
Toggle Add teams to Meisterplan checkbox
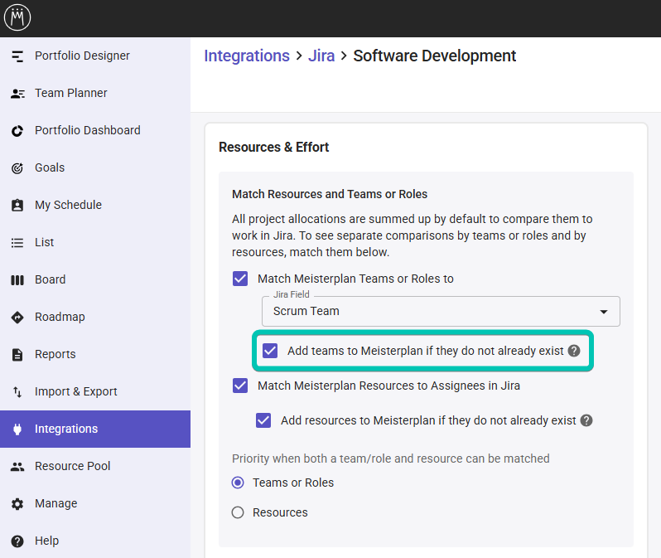[x=270, y=351]
